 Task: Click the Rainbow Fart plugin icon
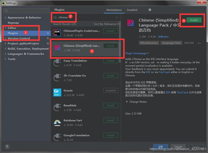pos(58,122)
